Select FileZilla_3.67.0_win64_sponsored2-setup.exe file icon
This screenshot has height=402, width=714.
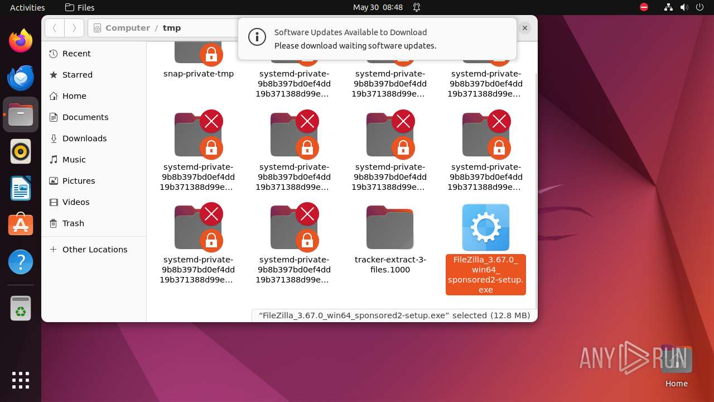point(486,227)
